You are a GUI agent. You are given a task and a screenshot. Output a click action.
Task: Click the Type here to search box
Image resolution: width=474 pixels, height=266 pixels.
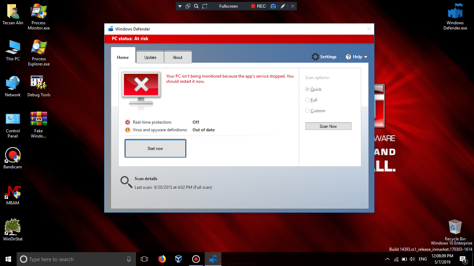(76, 259)
